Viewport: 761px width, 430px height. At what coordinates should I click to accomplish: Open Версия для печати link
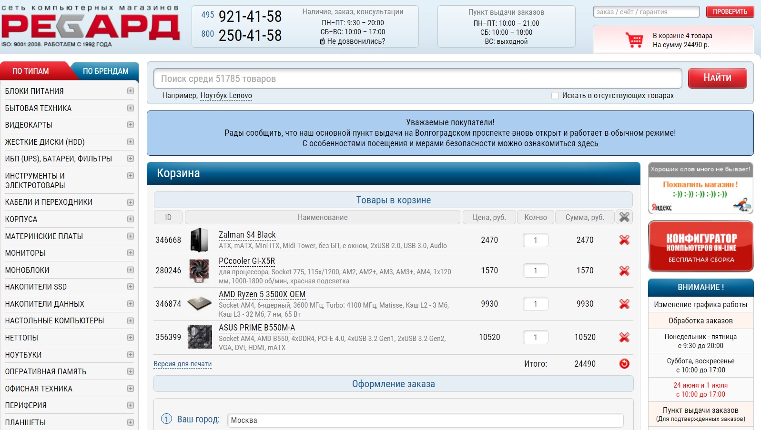tap(183, 364)
